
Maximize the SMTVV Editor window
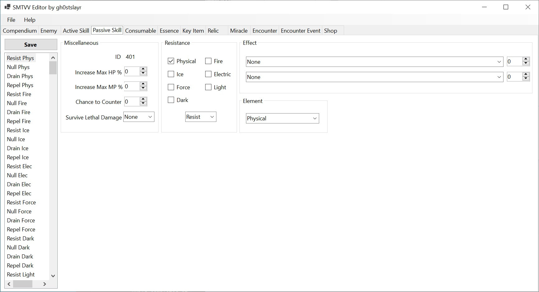tap(506, 7)
